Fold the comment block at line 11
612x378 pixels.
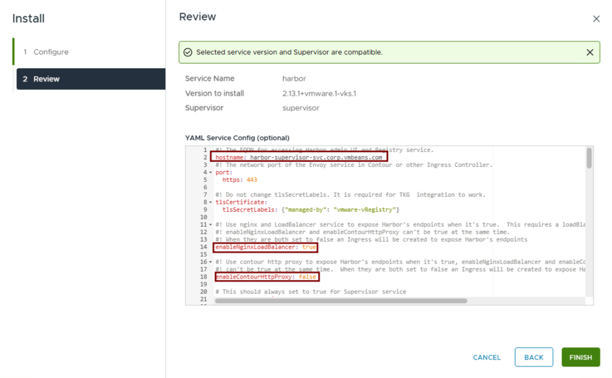[x=211, y=224]
